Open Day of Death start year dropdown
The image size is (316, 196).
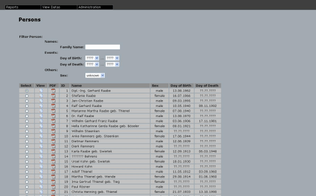(92, 64)
